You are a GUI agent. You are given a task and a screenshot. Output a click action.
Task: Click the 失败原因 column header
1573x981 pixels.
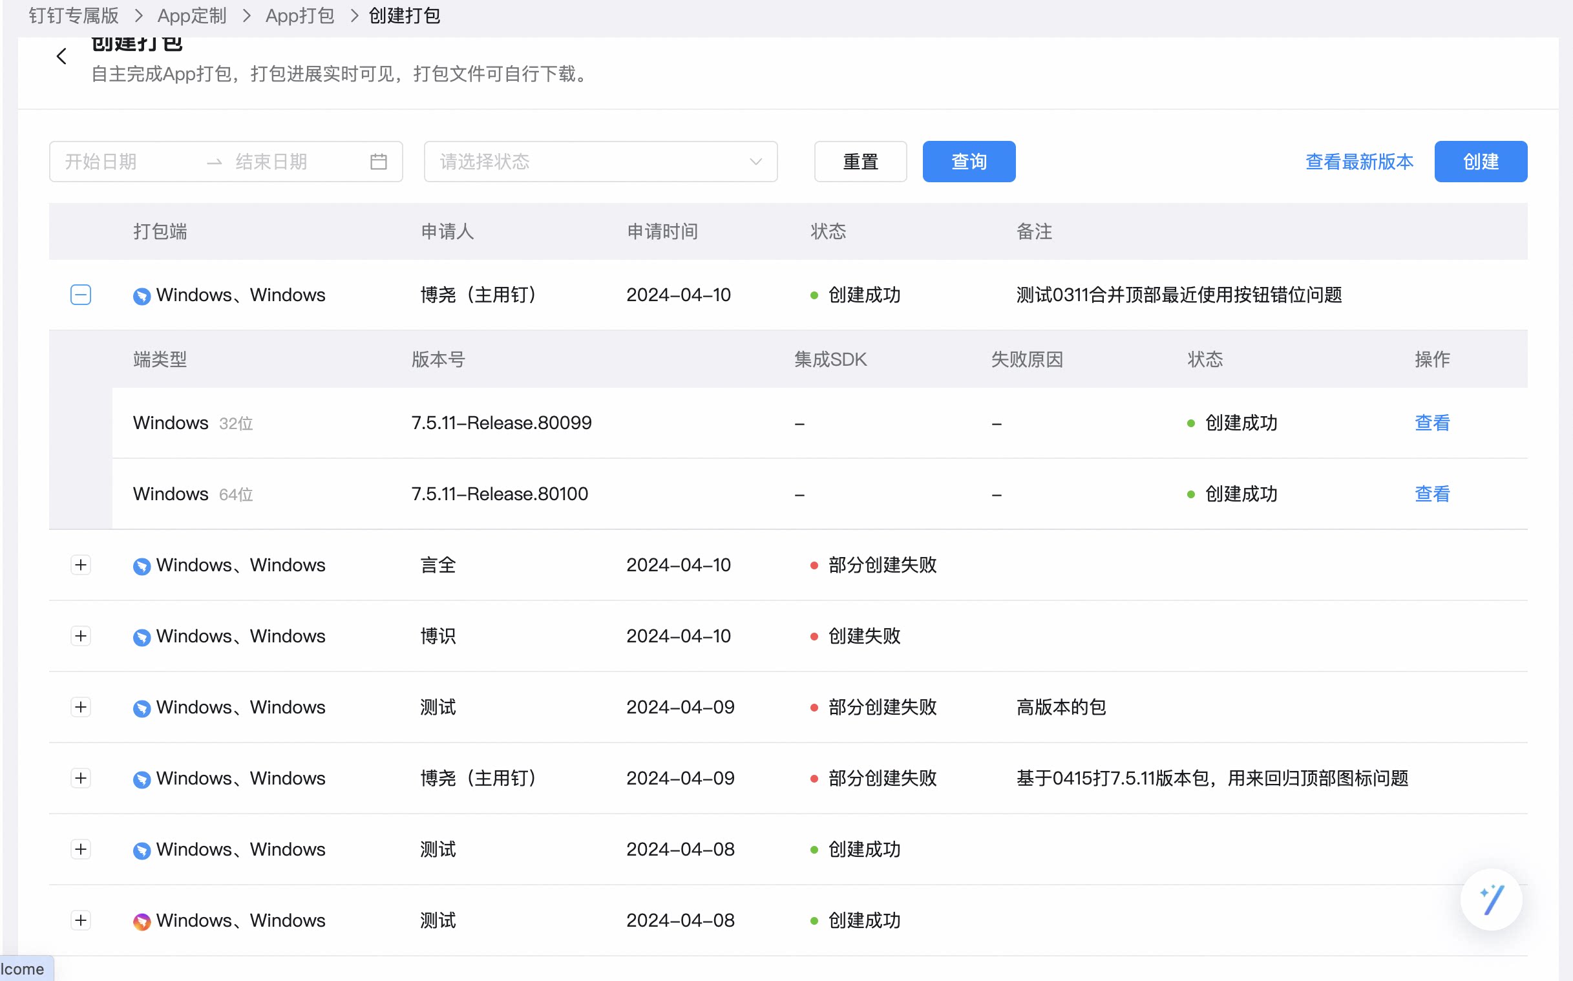pos(1027,359)
